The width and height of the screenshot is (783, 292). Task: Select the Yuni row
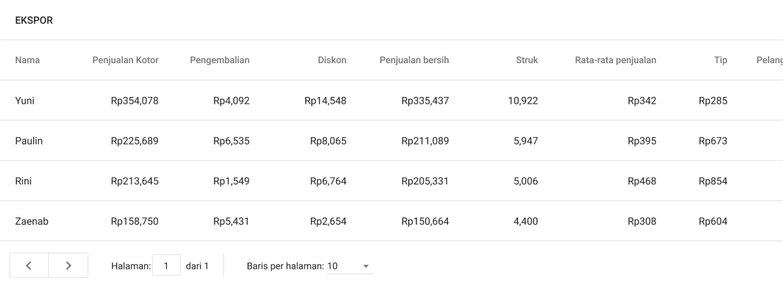tap(25, 101)
